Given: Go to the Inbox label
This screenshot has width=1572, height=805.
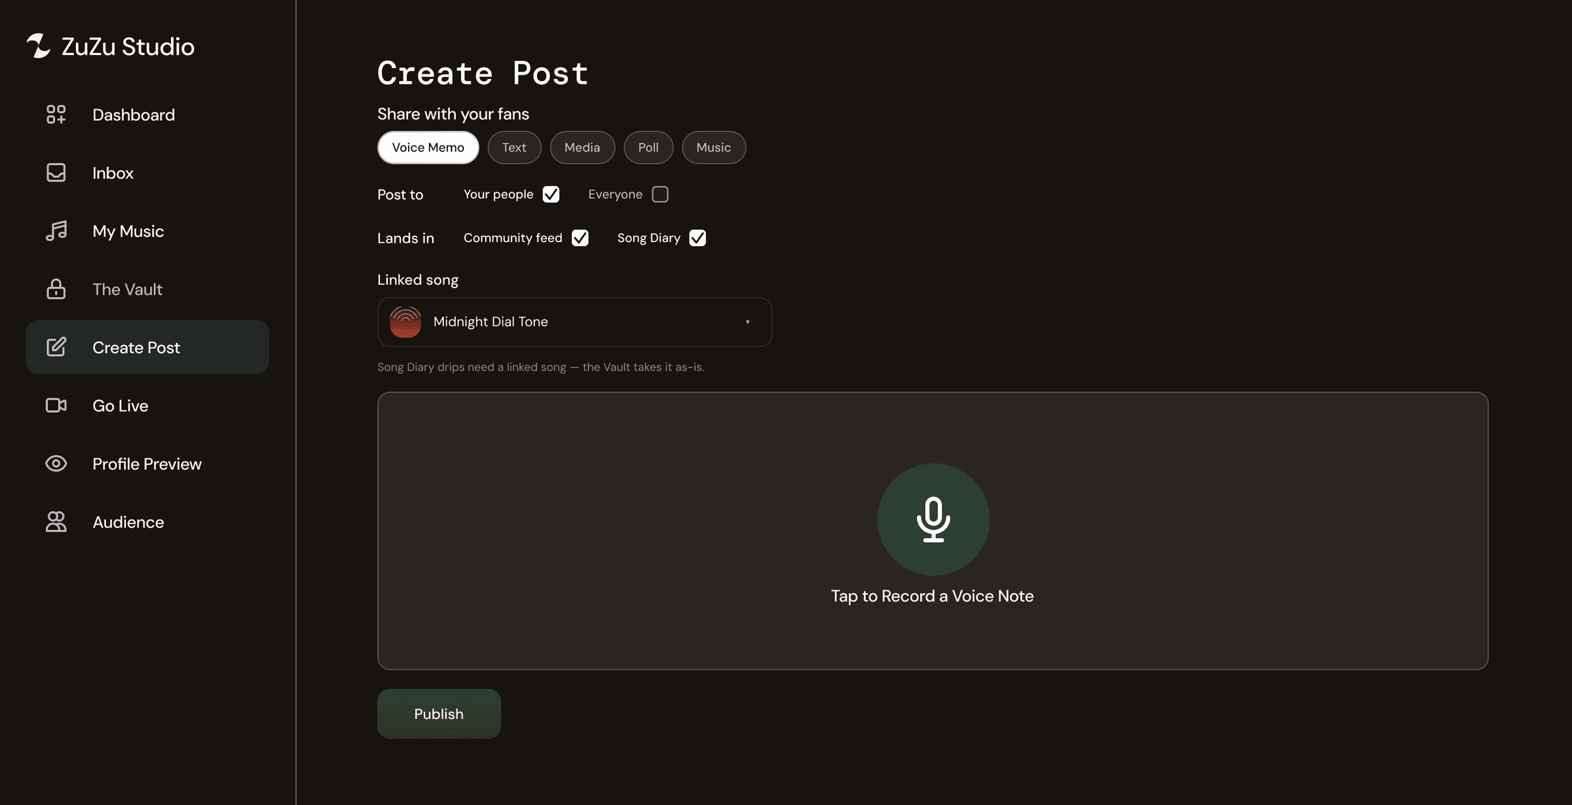Looking at the screenshot, I should tap(113, 173).
